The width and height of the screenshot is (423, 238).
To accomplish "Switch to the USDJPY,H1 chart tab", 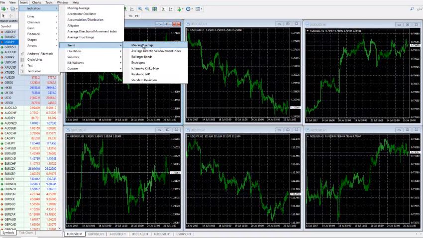I will click(182, 234).
